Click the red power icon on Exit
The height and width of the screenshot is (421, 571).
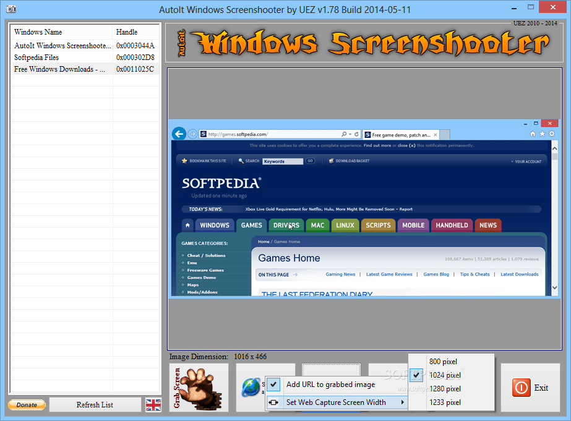click(x=521, y=388)
